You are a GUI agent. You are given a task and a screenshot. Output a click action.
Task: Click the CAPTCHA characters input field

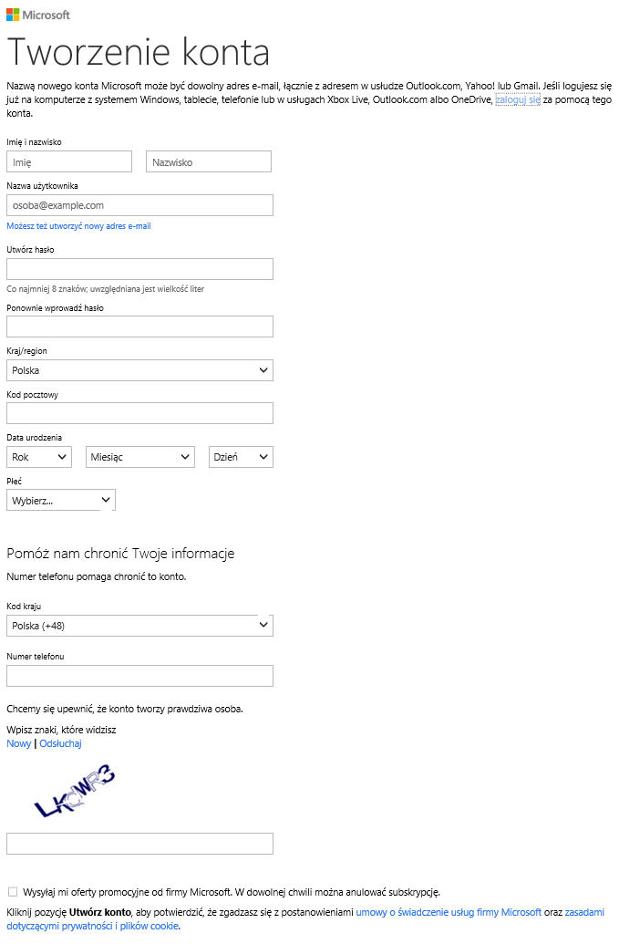click(x=139, y=844)
